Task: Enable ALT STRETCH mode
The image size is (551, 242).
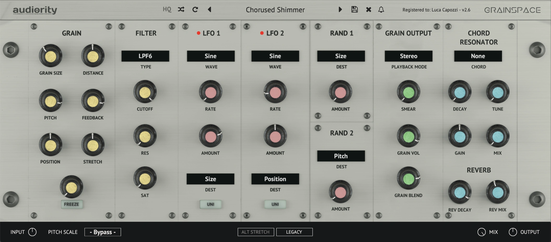Action: coord(256,232)
